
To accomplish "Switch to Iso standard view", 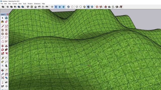I will (x=28, y=7).
